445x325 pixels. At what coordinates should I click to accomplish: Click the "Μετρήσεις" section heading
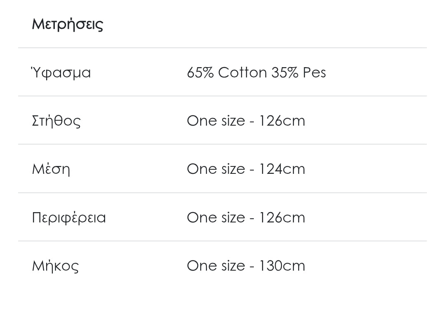click(x=67, y=24)
